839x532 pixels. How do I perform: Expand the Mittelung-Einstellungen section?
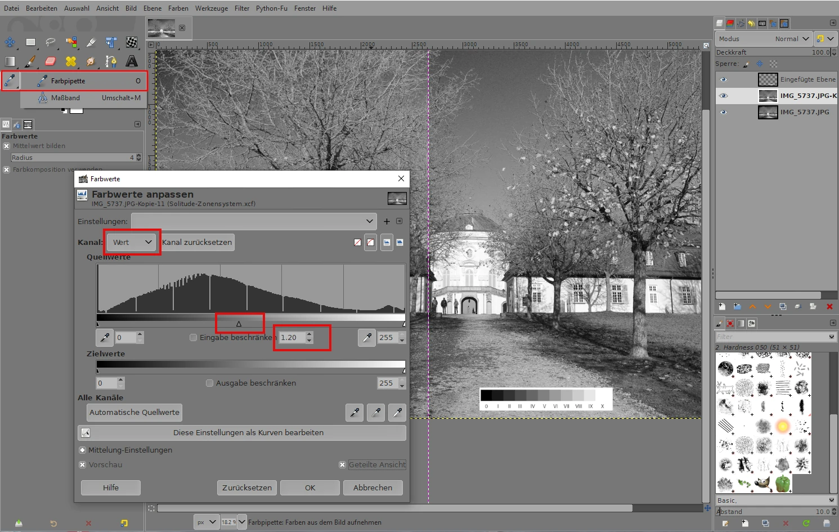coord(83,450)
